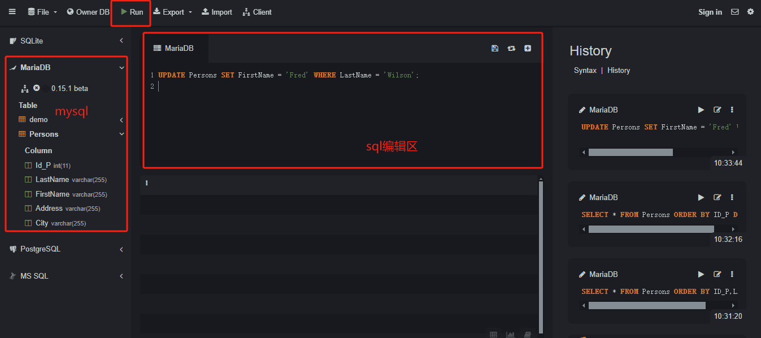Switch to the MariaDB editor tab
761x338 pixels.
pos(174,49)
